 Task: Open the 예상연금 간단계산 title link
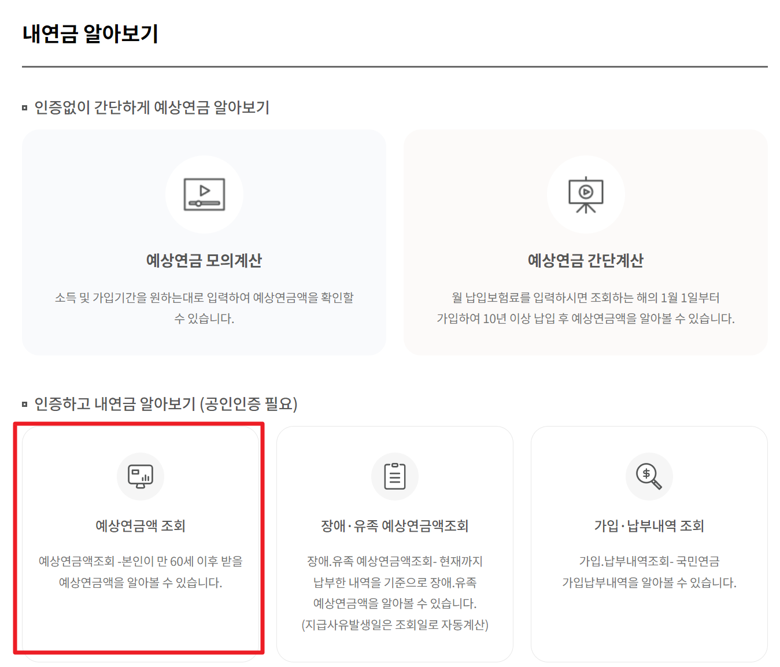(586, 261)
